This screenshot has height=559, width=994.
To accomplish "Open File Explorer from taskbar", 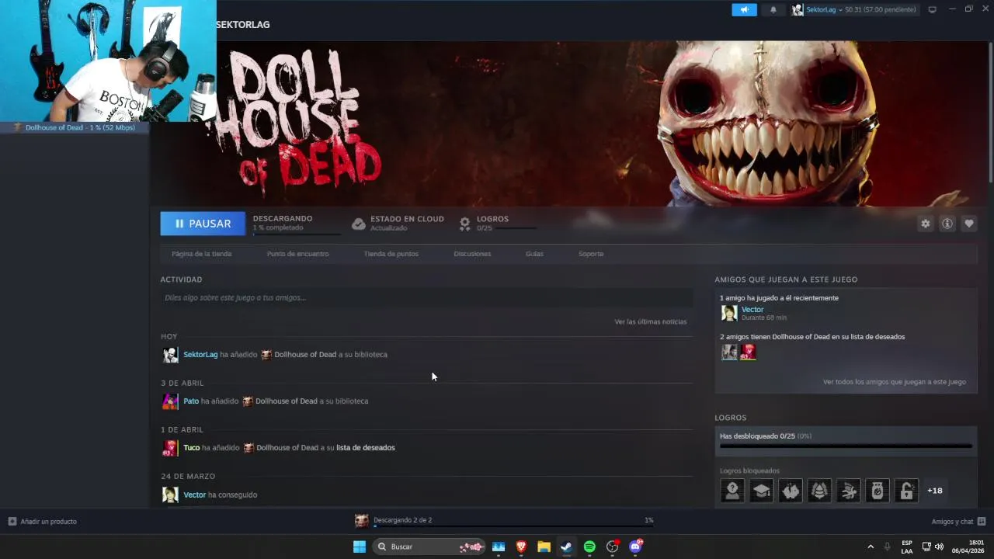I will click(544, 547).
